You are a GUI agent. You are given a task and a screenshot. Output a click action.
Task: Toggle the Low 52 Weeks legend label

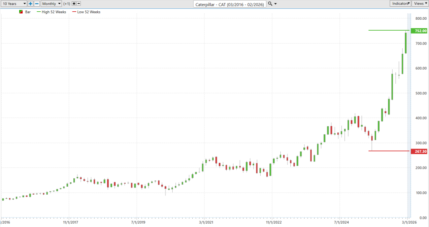89,12
